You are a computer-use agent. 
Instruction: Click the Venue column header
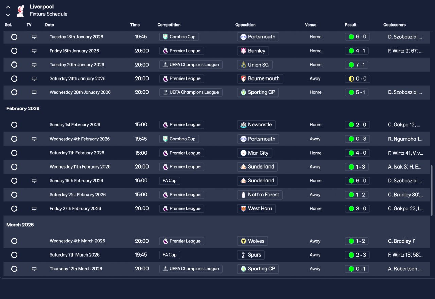coord(311,25)
